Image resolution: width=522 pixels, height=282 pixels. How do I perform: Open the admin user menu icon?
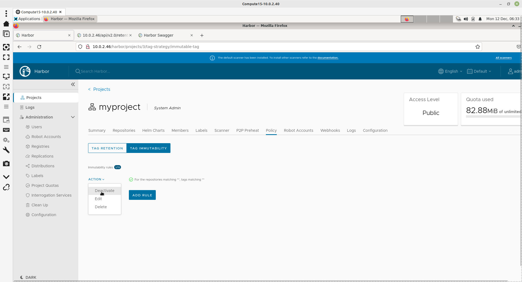511,71
